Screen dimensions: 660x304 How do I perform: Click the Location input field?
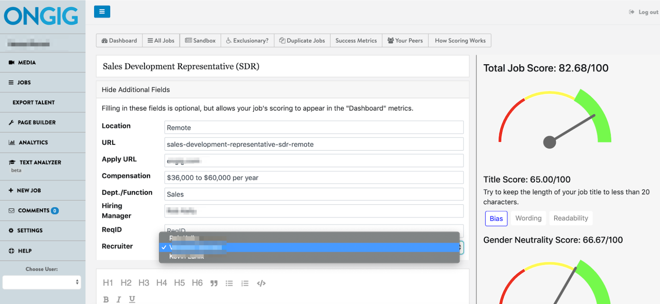(314, 128)
